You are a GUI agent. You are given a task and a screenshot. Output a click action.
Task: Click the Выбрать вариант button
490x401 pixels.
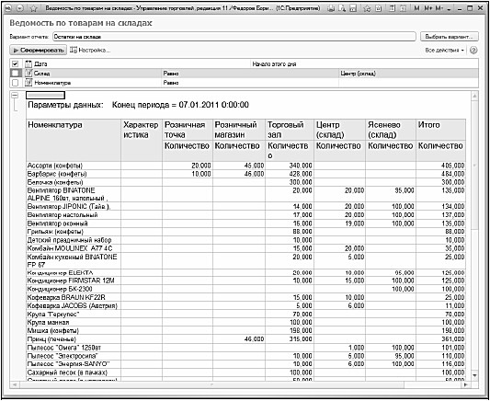450,37
